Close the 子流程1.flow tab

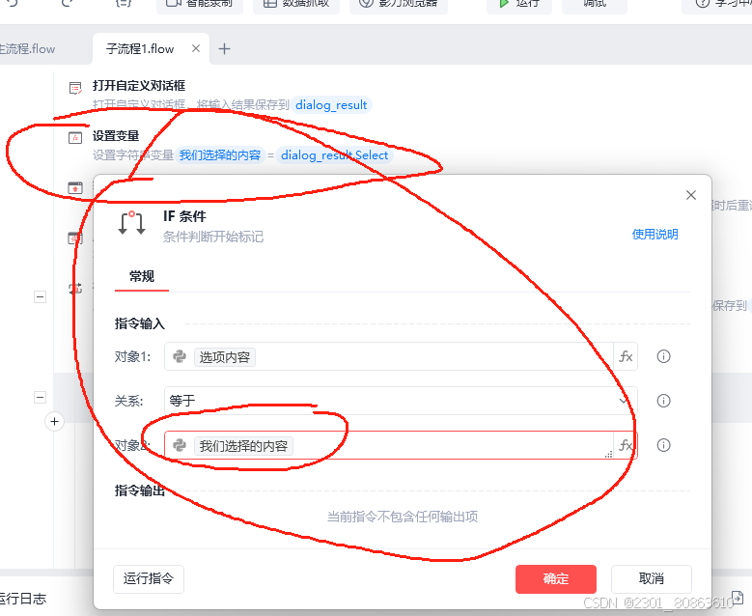(196, 48)
